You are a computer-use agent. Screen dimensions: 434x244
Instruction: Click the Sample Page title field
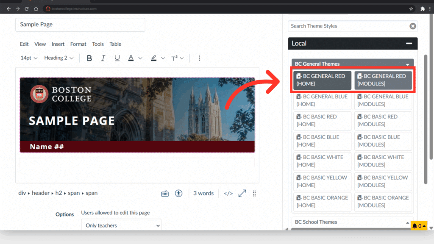coord(80,25)
